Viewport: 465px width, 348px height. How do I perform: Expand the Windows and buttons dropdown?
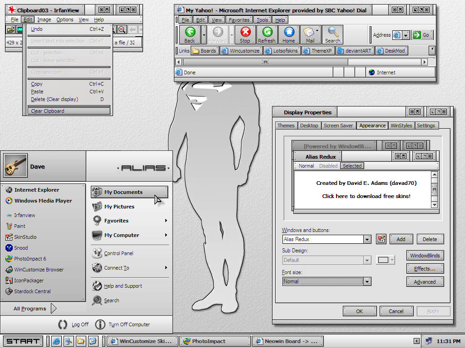[367, 239]
